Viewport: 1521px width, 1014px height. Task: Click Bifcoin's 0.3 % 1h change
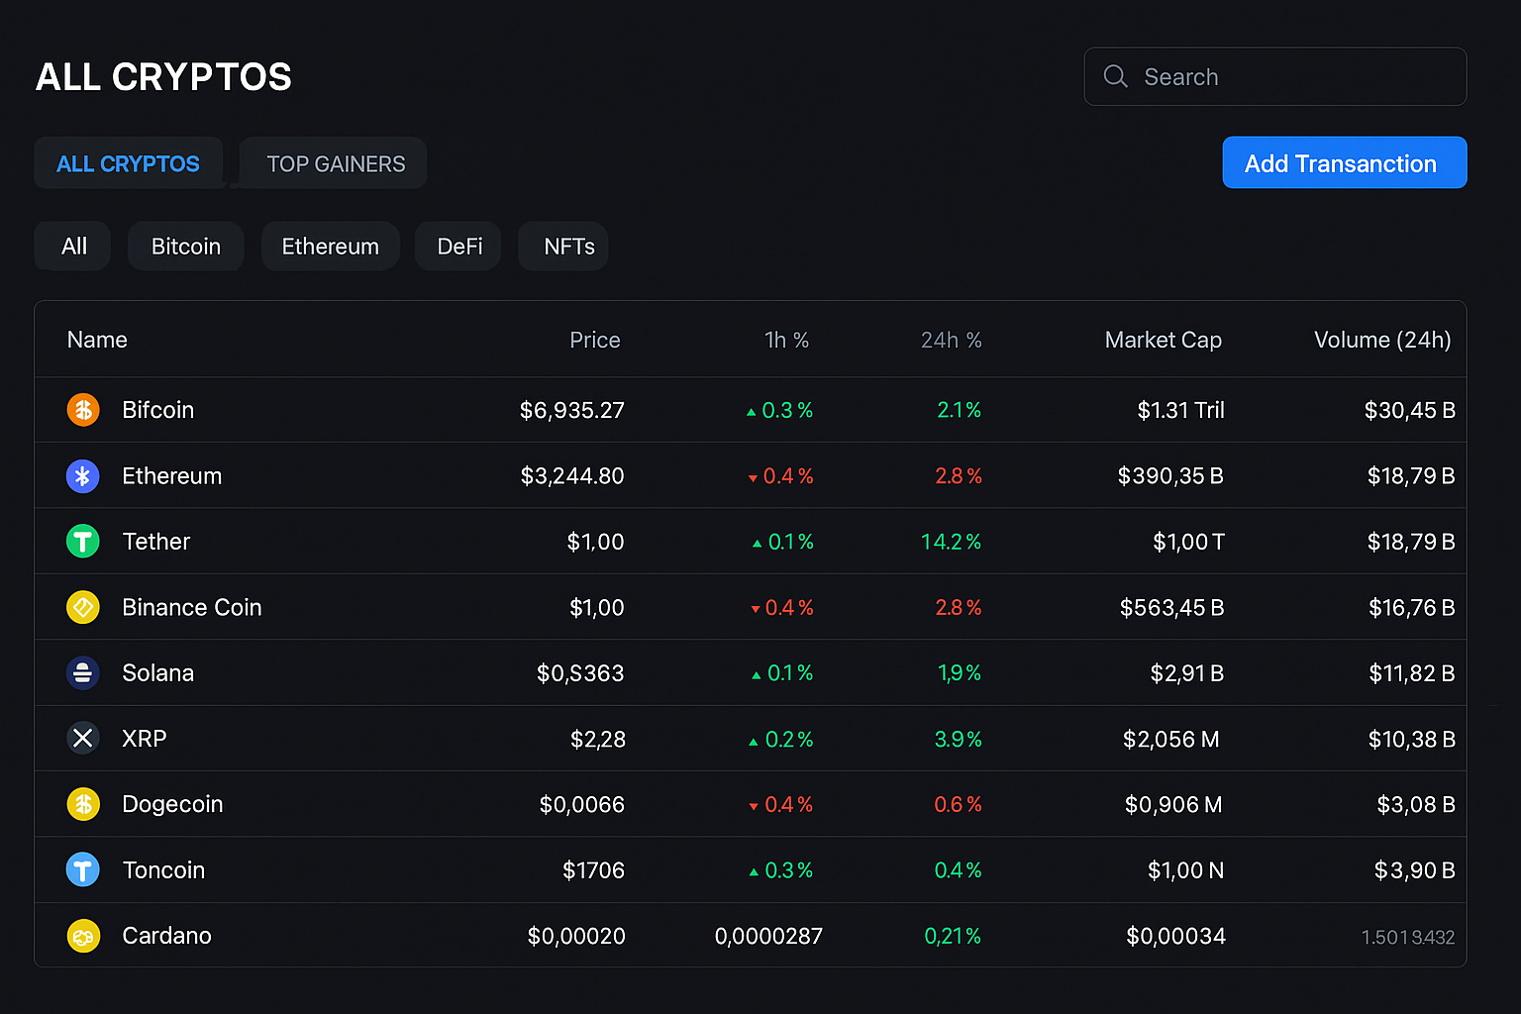pyautogui.click(x=779, y=410)
